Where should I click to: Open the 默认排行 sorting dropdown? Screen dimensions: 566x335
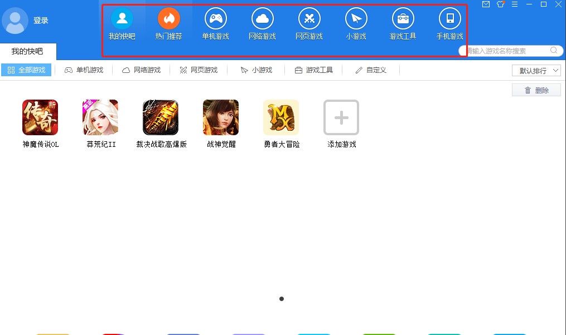point(537,70)
